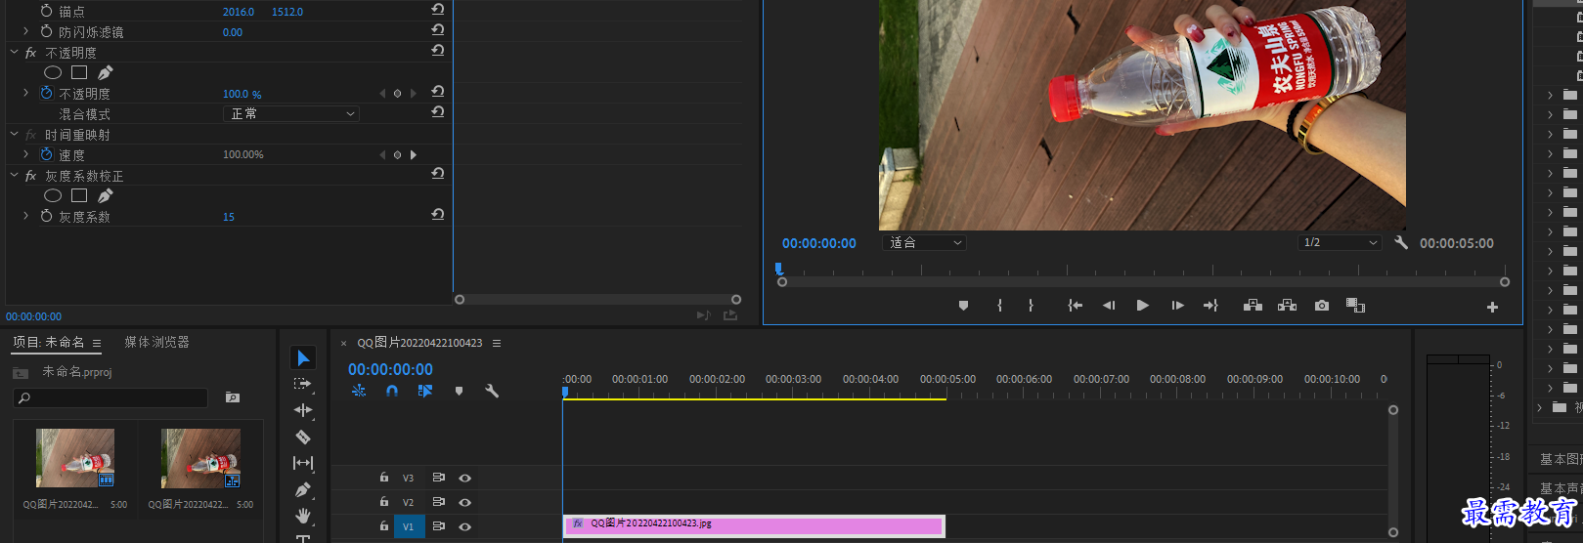
Task: Toggle animation stopwatch for 锚点
Action: (x=46, y=11)
